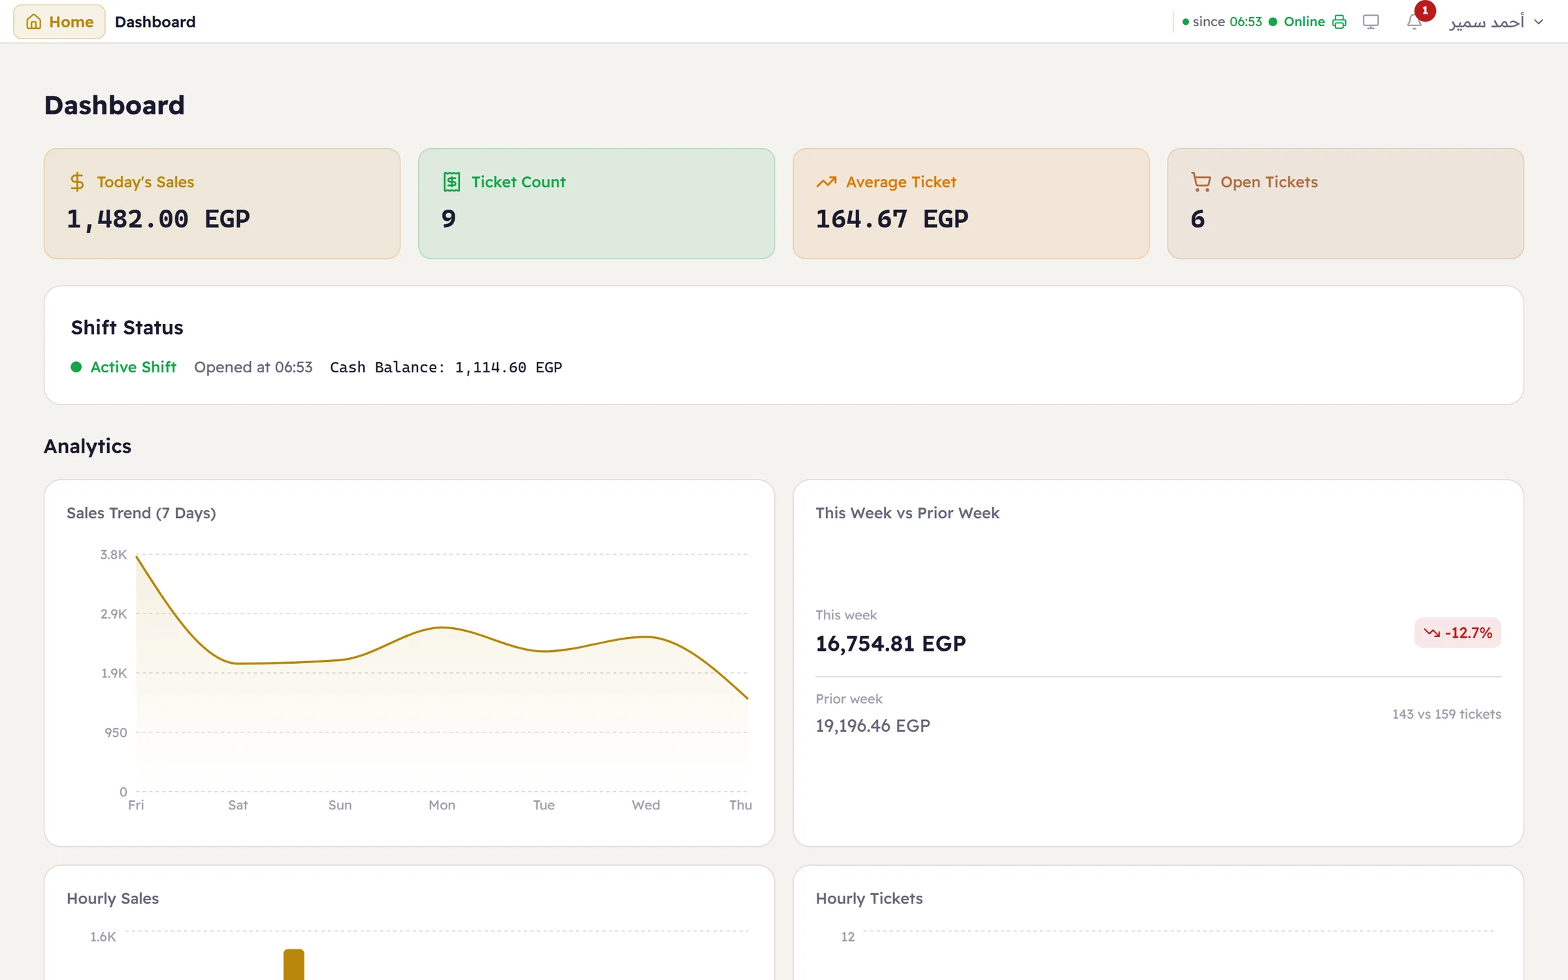Image resolution: width=1568 pixels, height=980 pixels.
Task: Click the Analytics section heading
Action: (x=88, y=446)
